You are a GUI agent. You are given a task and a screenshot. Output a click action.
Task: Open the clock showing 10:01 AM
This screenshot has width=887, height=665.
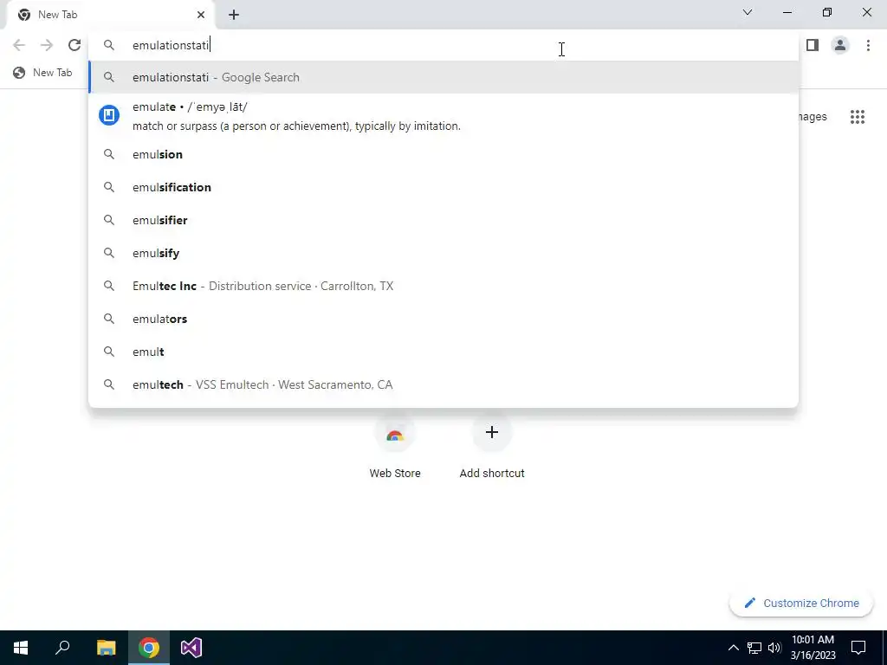[813, 648]
